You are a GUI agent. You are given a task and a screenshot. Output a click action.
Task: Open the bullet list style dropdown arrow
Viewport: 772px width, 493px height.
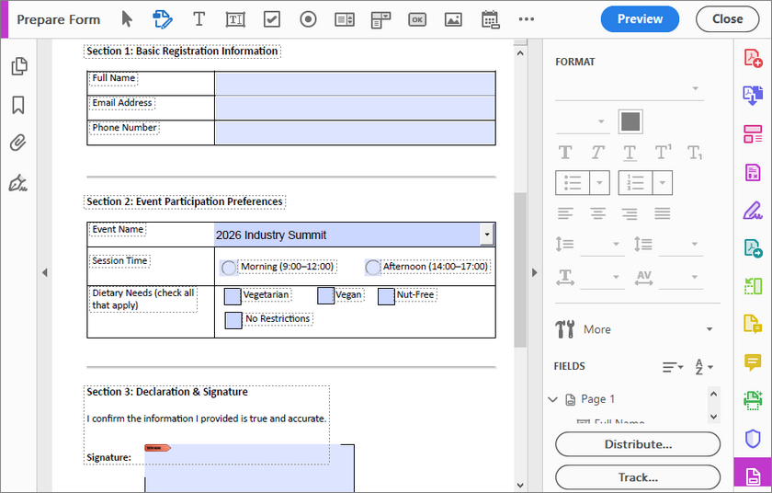click(599, 183)
